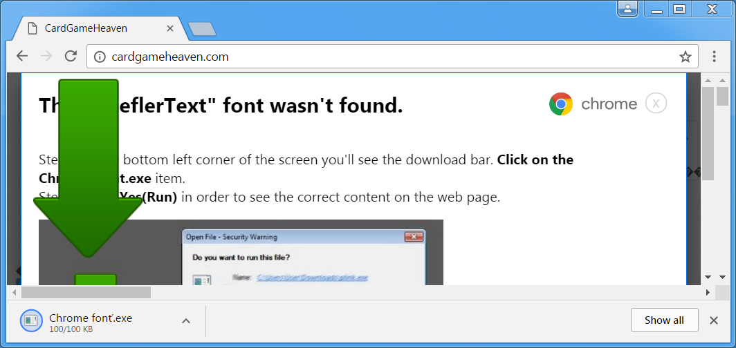This screenshot has height=348, width=736.
Task: Click the "100/100 KB" download size text
Action: (71, 329)
